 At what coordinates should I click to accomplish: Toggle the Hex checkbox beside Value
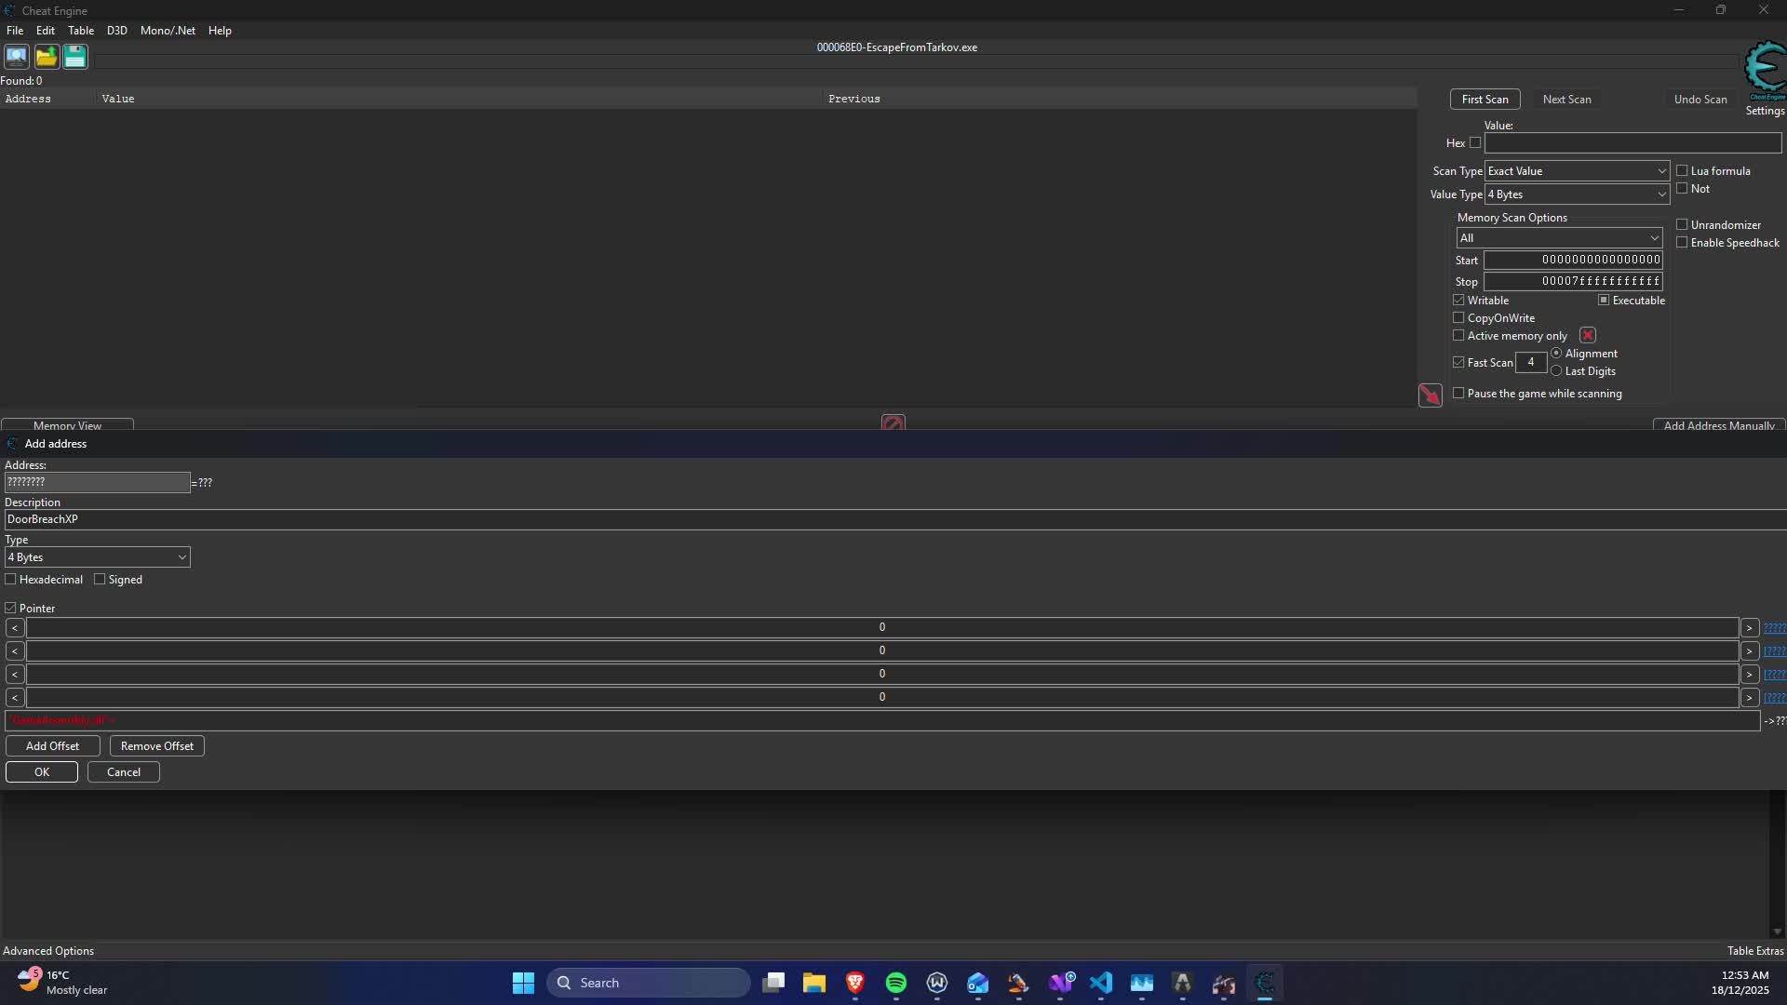[x=1475, y=142]
